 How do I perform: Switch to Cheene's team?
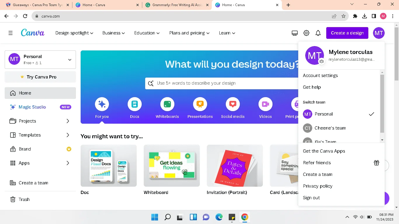(339, 128)
